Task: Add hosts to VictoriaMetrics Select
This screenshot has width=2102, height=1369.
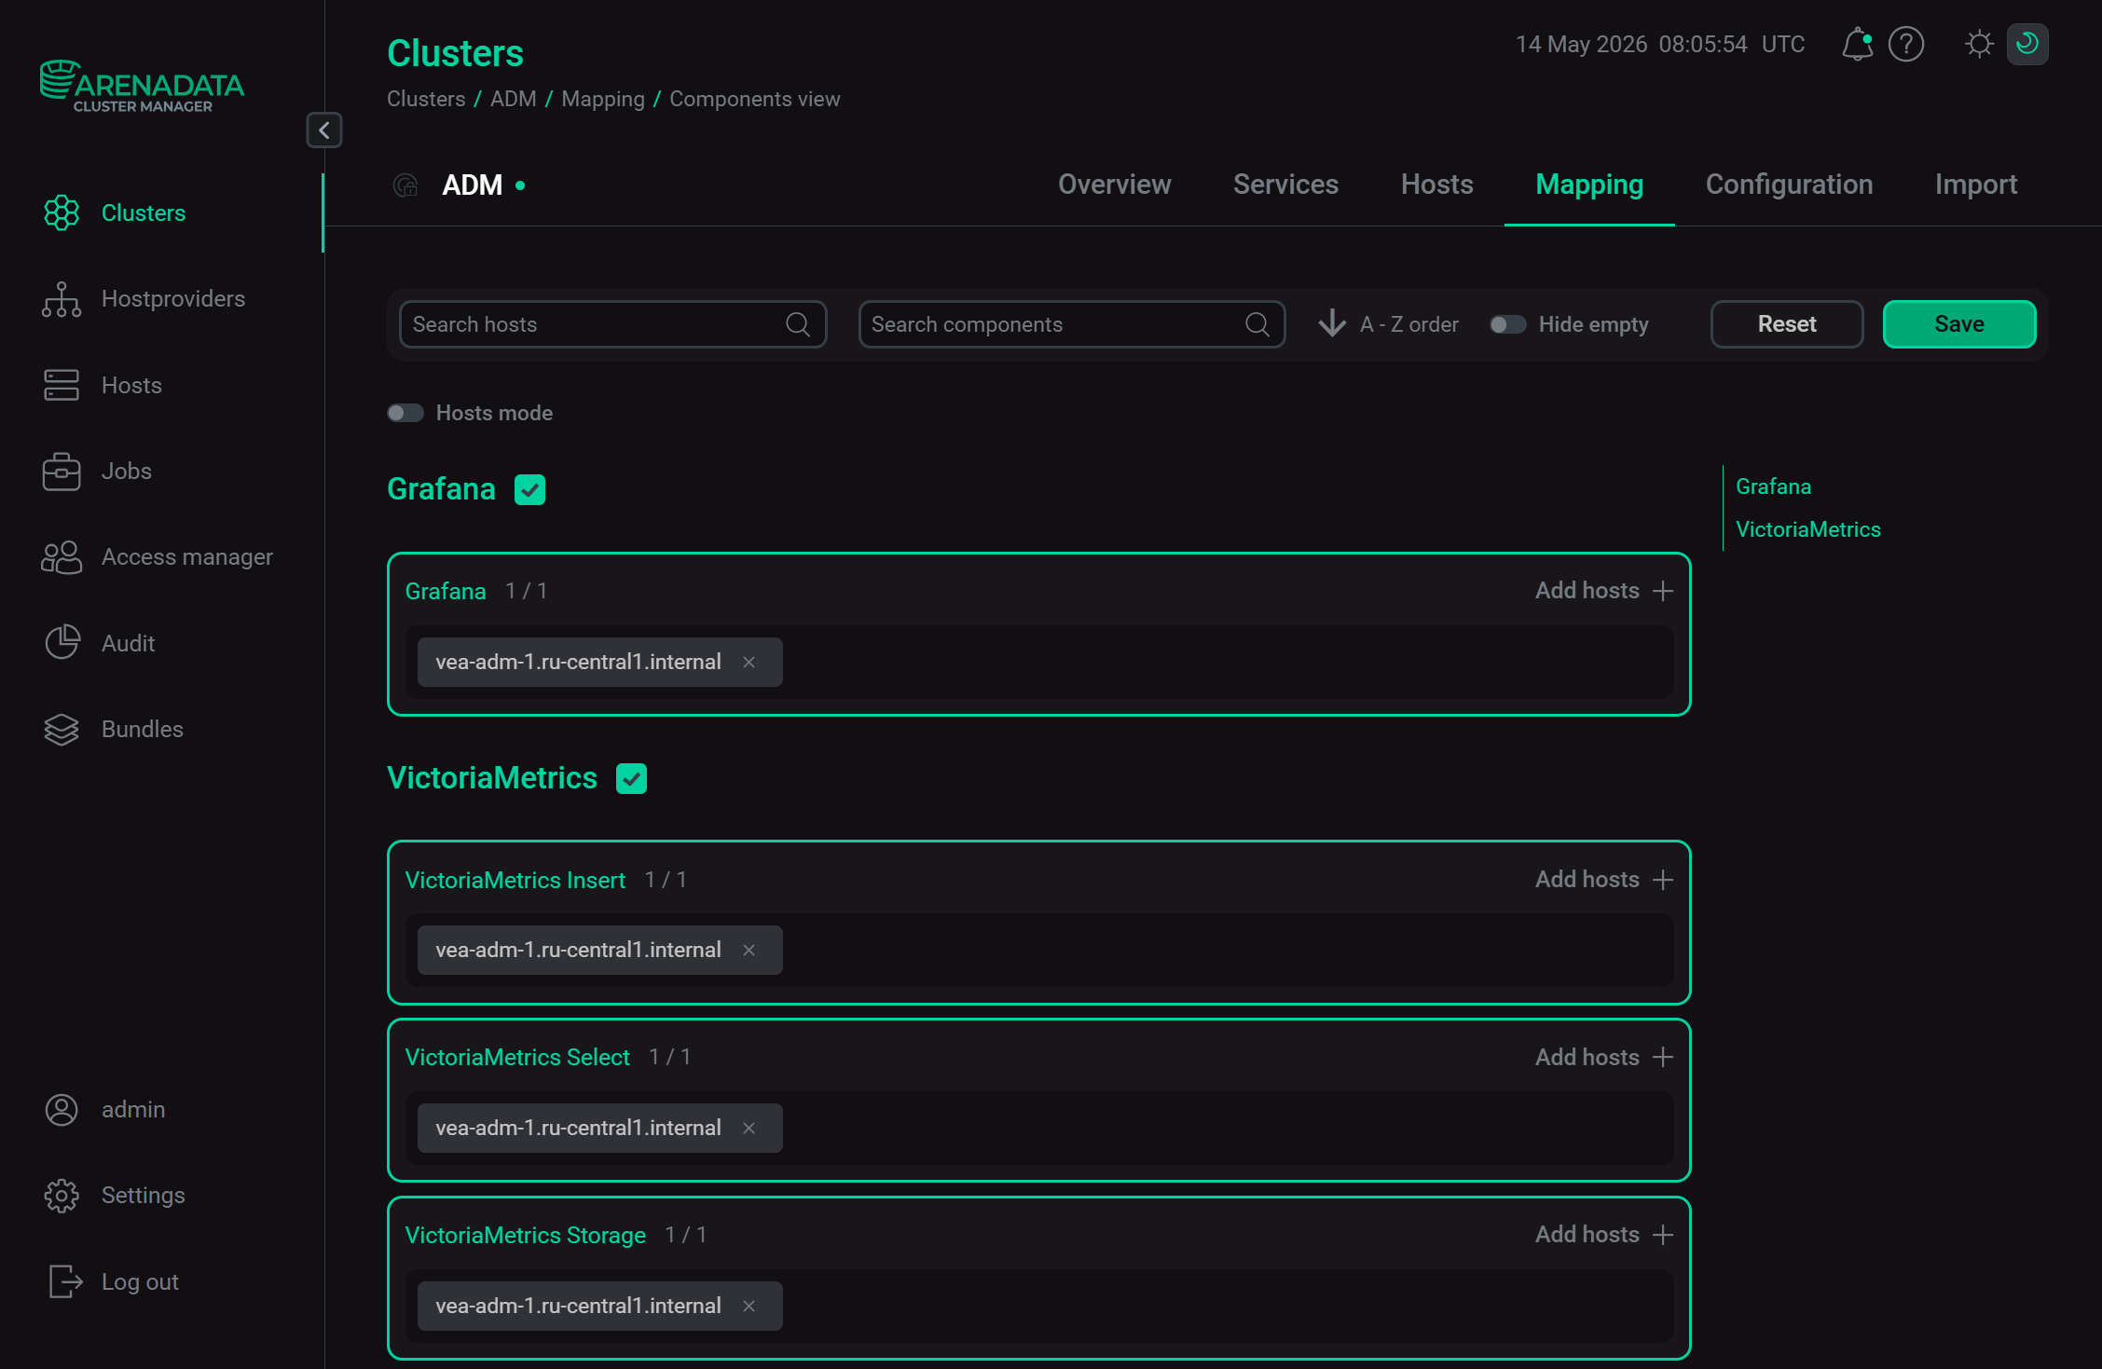Action: pos(1604,1058)
